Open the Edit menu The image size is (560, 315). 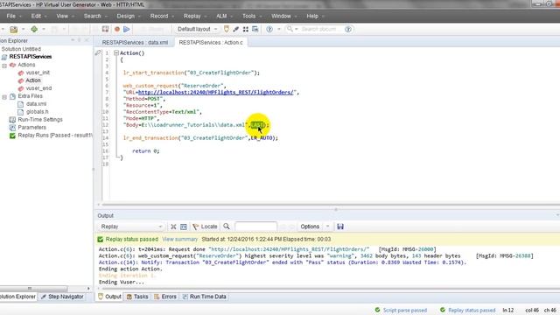tap(36, 16)
